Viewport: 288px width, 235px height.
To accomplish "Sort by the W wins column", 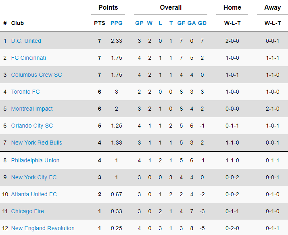I will point(150,23).
